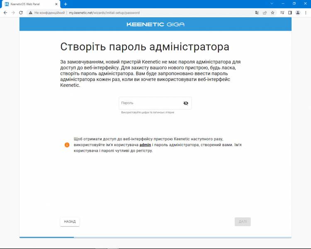Open the tab search chevron
The image size is (311, 249).
click(x=272, y=4)
